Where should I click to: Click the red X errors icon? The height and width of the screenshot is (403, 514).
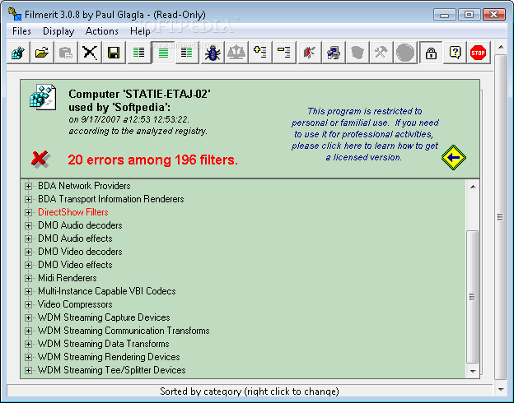[40, 160]
